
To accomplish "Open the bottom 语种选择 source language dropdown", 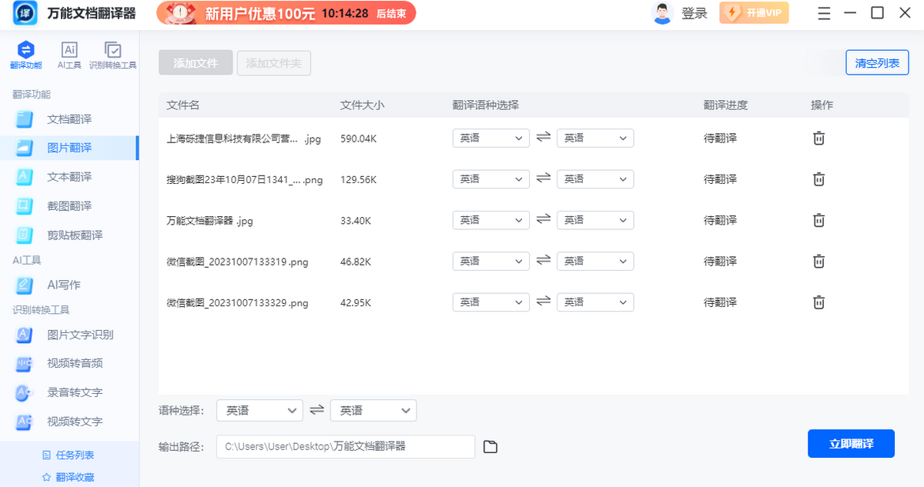I will click(259, 411).
